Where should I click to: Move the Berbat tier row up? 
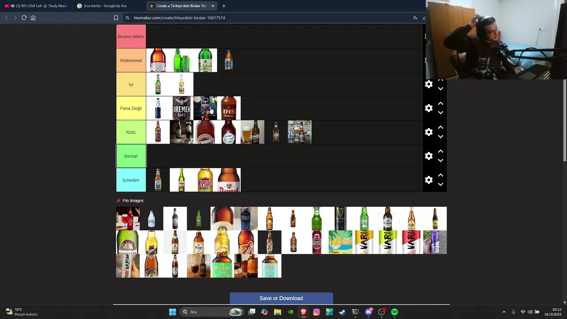coord(440,151)
